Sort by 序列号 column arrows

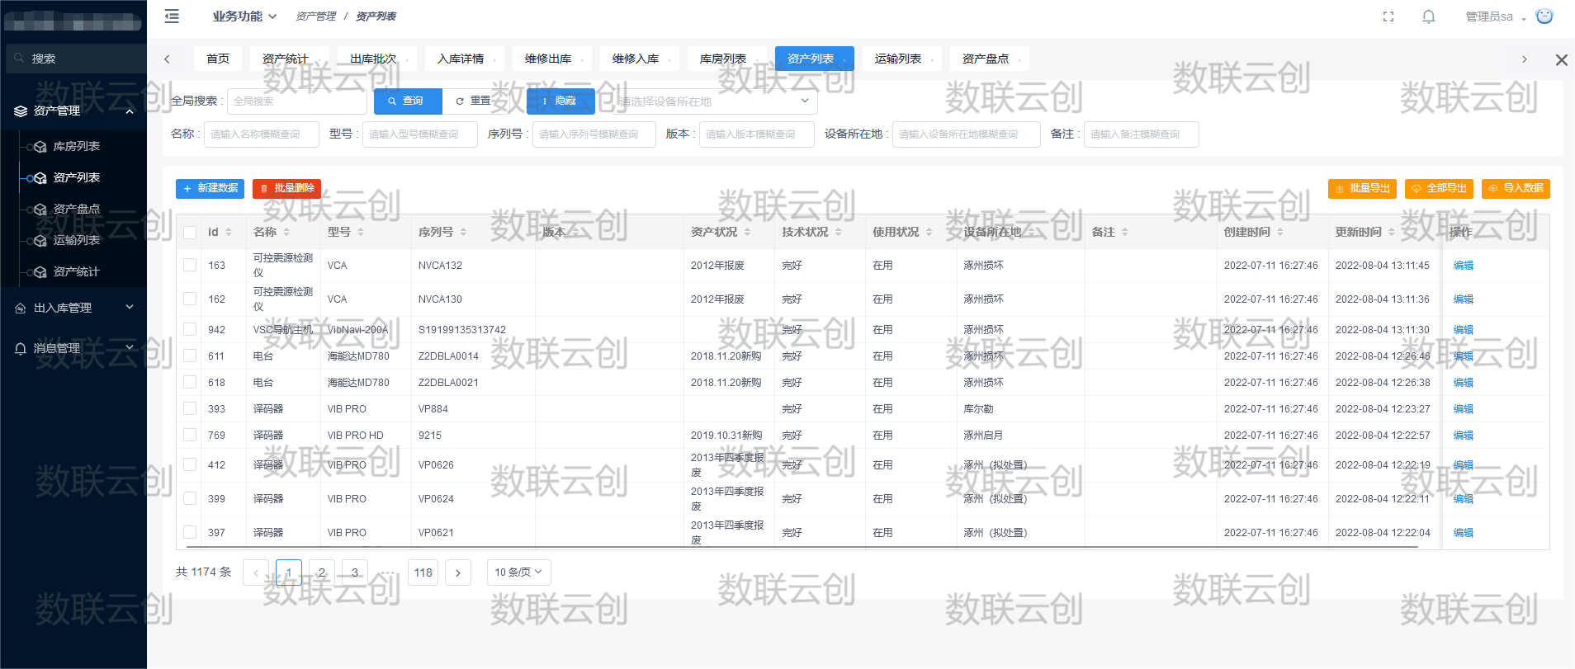pyautogui.click(x=463, y=233)
